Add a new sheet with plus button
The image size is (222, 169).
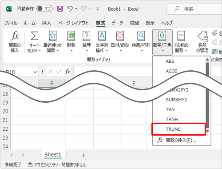[x=83, y=155]
